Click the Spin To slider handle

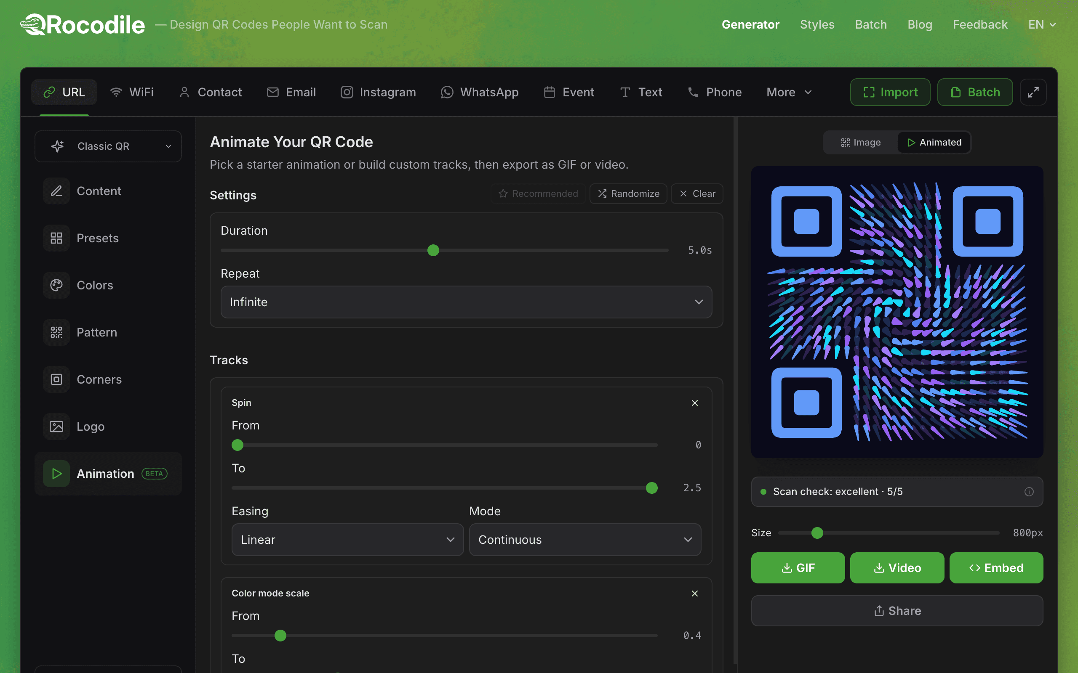click(652, 488)
